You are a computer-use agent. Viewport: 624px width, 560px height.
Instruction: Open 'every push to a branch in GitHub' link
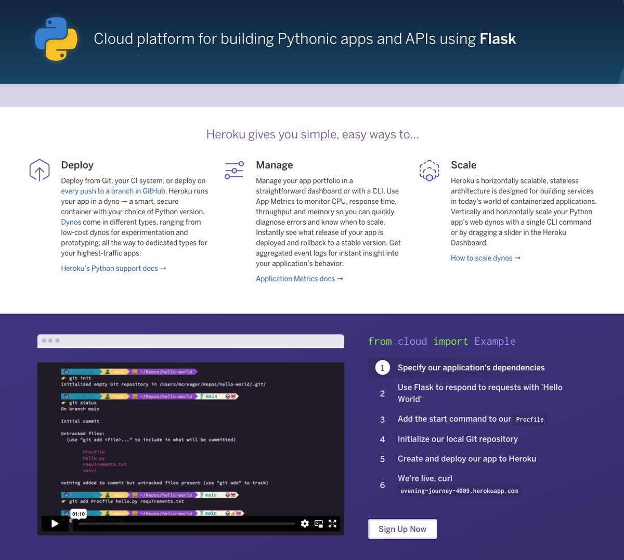tap(113, 191)
